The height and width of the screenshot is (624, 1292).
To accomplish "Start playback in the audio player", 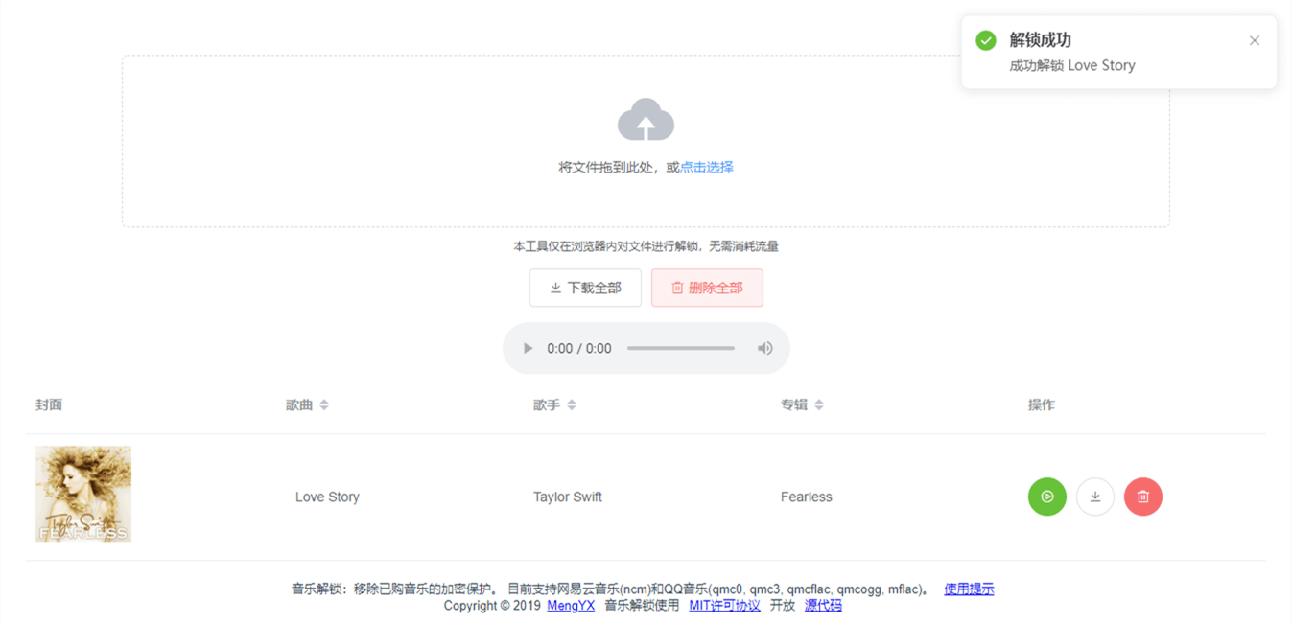I will tap(528, 348).
